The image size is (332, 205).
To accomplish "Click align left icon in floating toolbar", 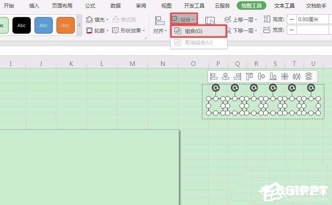I will point(214,77).
